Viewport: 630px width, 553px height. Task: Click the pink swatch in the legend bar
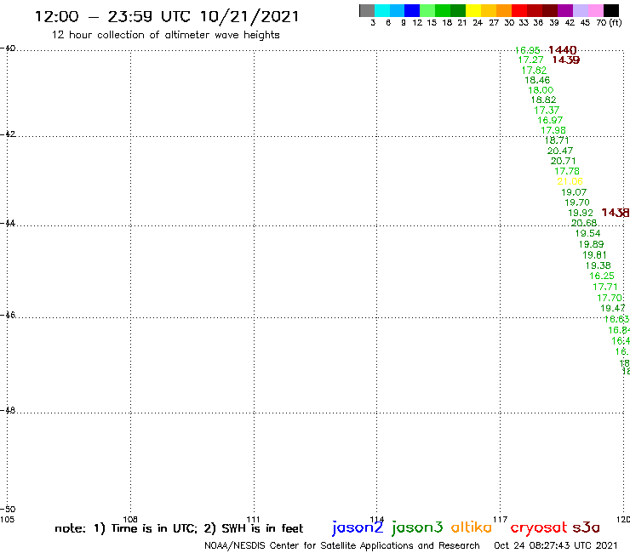coord(596,10)
